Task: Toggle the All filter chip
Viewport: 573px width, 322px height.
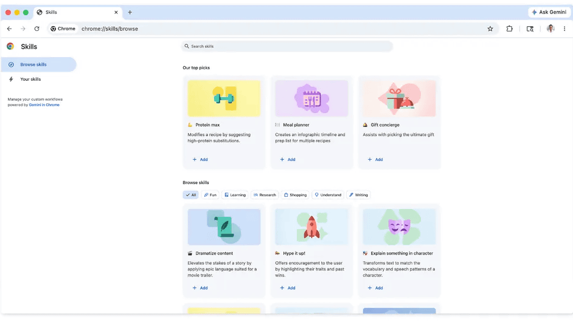Action: pyautogui.click(x=191, y=195)
